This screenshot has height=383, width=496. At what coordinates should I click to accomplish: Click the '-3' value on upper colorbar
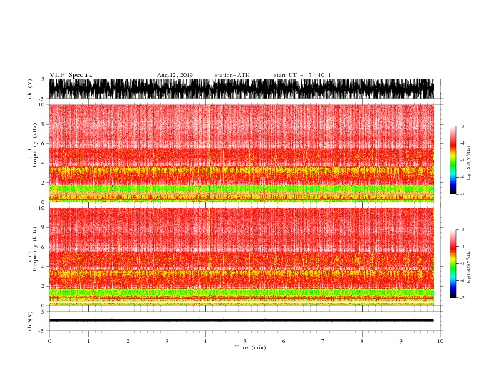(462, 126)
